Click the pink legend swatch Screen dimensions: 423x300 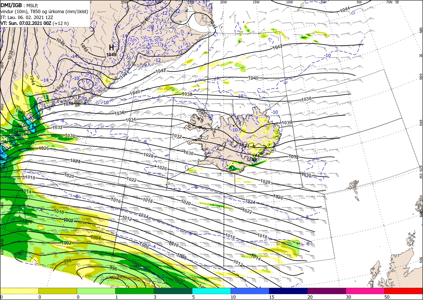pos(365,291)
